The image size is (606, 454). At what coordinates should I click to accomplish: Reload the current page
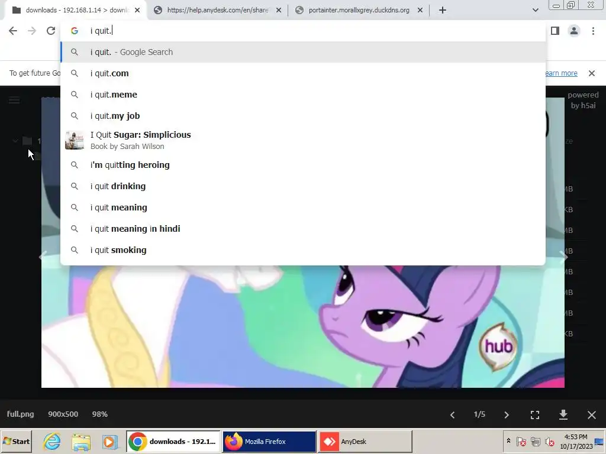pos(51,31)
